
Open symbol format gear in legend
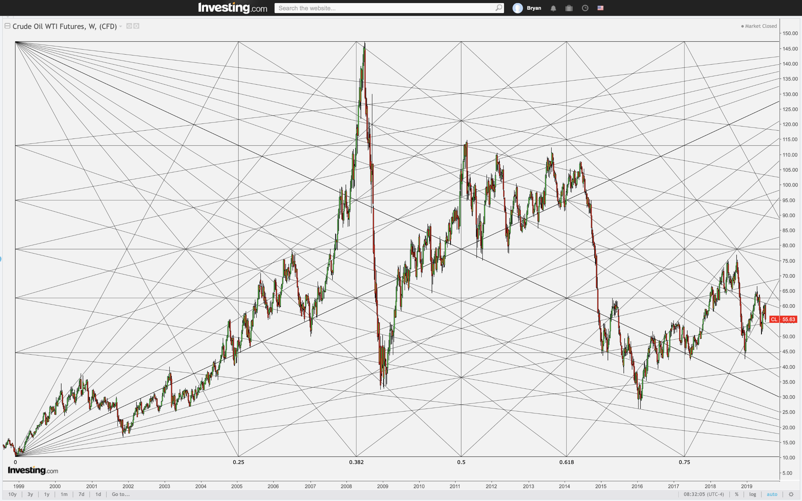coord(136,26)
